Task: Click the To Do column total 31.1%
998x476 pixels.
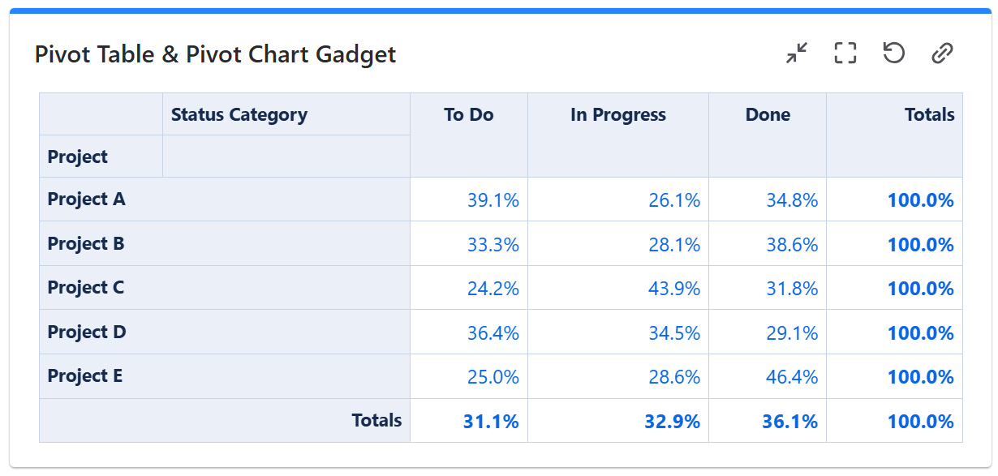Action: 491,422
